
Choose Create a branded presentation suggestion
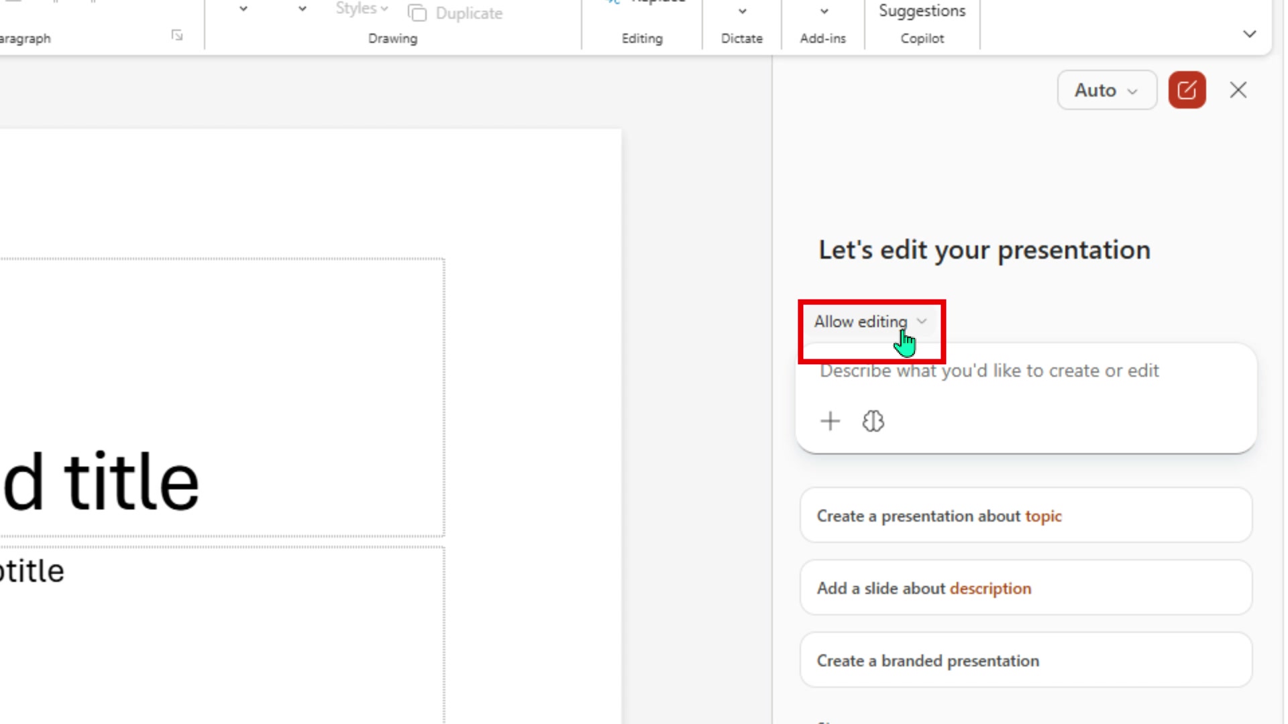[1026, 660]
